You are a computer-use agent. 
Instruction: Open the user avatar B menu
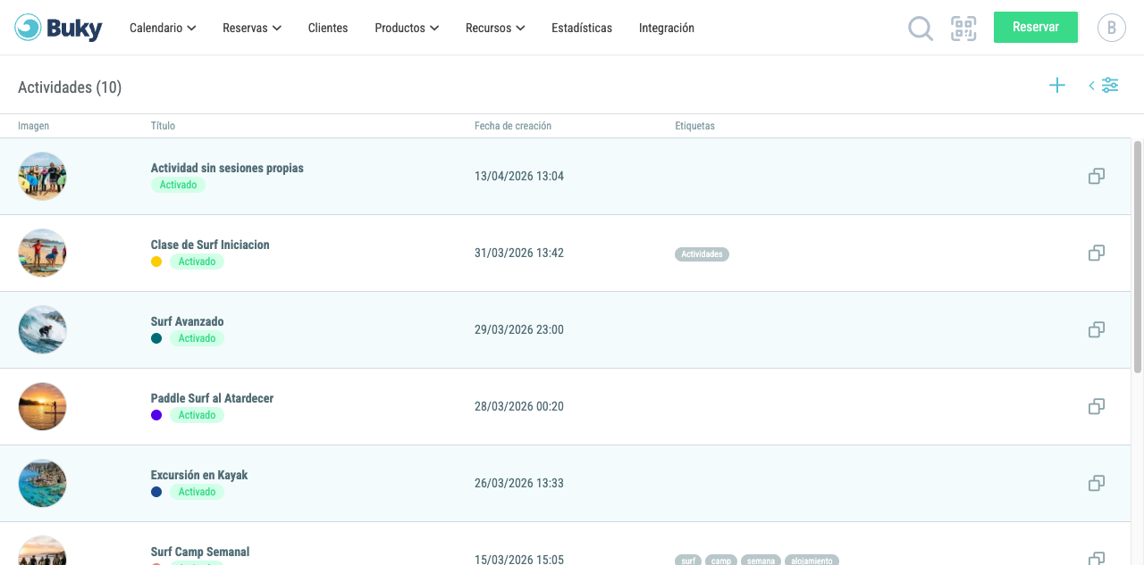coord(1112,28)
